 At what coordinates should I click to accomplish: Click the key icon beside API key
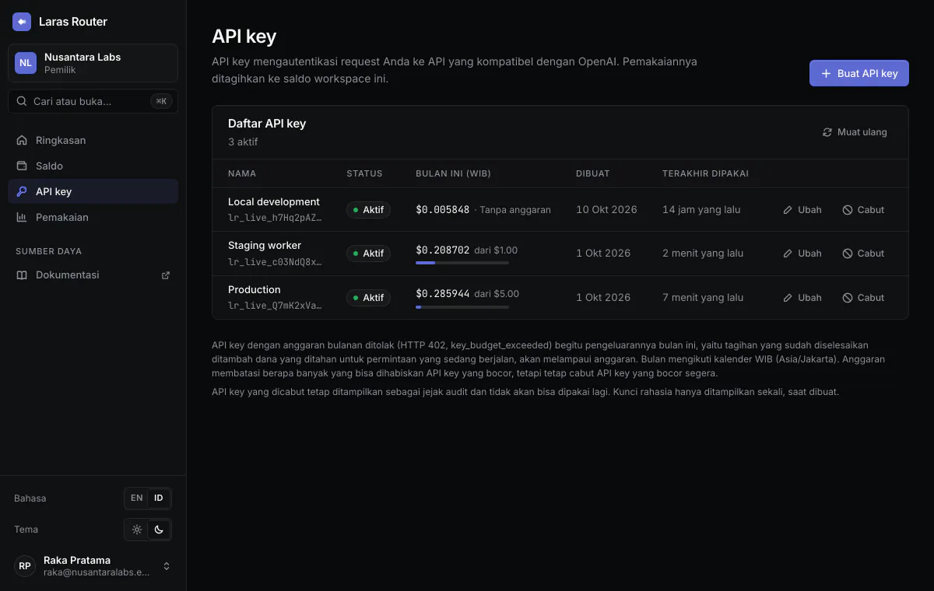[x=22, y=191]
